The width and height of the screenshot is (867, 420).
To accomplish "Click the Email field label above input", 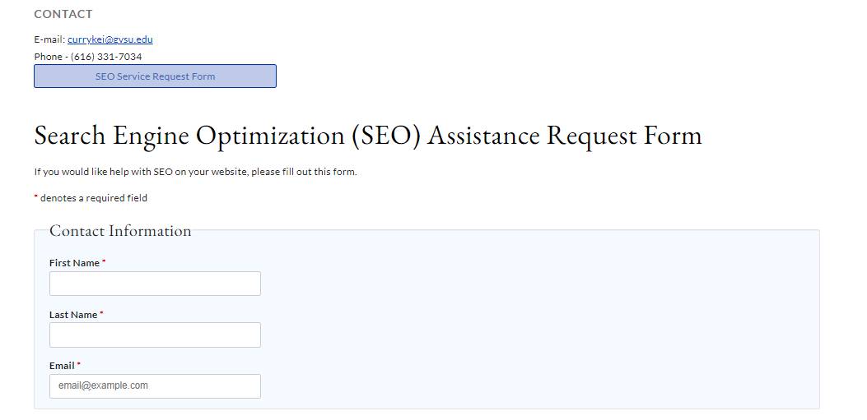I will coord(62,366).
